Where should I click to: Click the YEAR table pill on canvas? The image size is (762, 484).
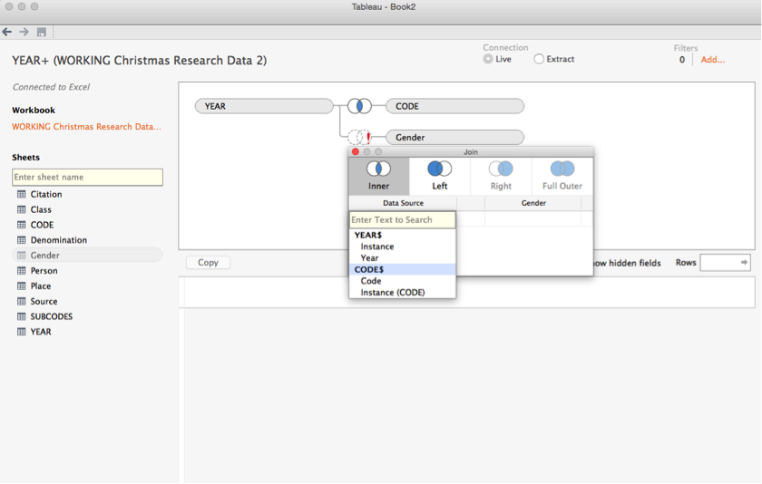point(264,106)
